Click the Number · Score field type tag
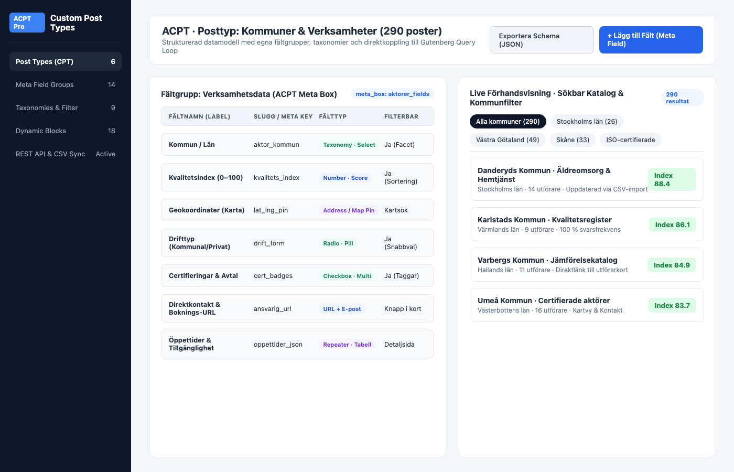This screenshot has height=472, width=734. [346, 178]
